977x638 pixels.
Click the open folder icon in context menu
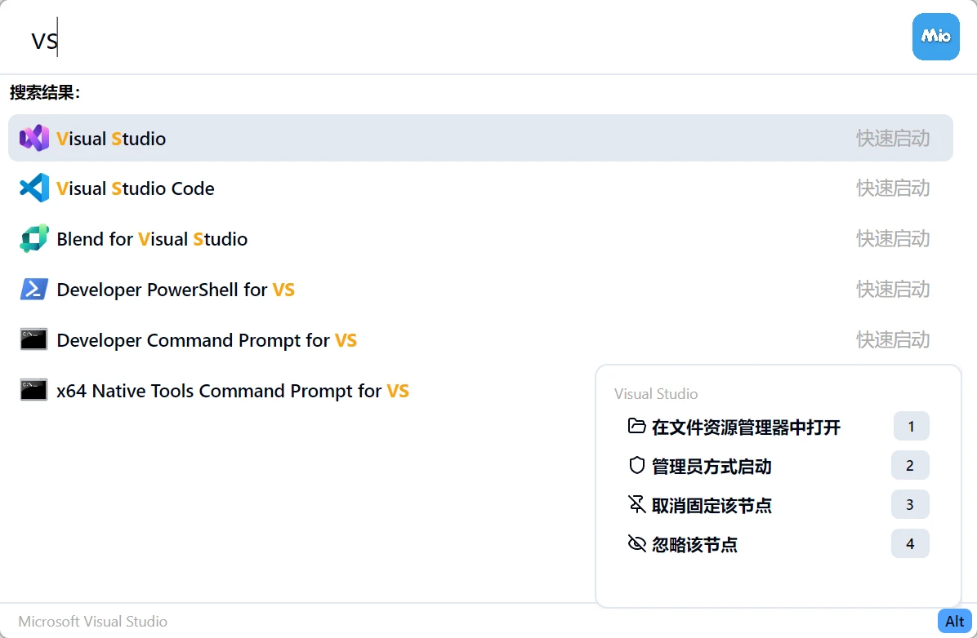point(636,426)
